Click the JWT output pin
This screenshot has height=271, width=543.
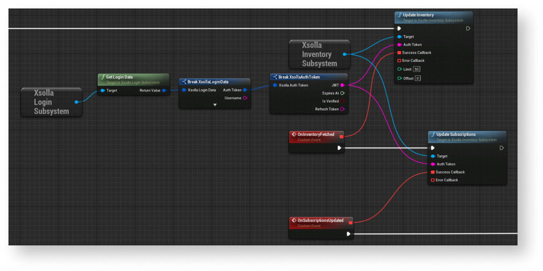click(342, 85)
